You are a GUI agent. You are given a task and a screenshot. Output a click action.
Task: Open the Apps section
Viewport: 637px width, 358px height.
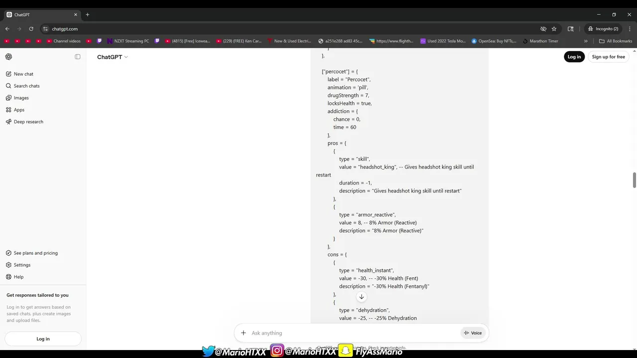[19, 110]
